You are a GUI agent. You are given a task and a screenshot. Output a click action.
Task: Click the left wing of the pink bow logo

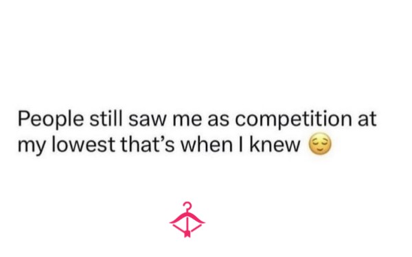click(178, 223)
